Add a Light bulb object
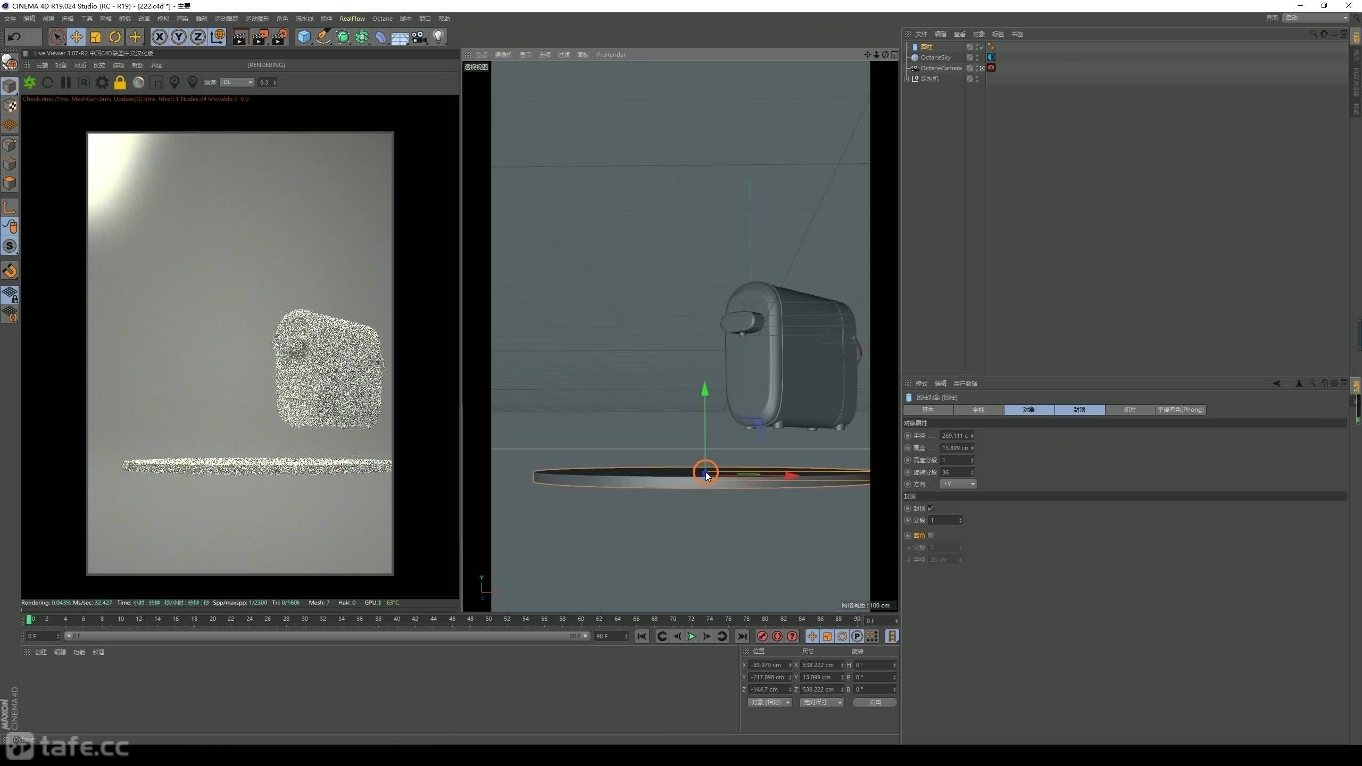The width and height of the screenshot is (1362, 766). pos(438,37)
